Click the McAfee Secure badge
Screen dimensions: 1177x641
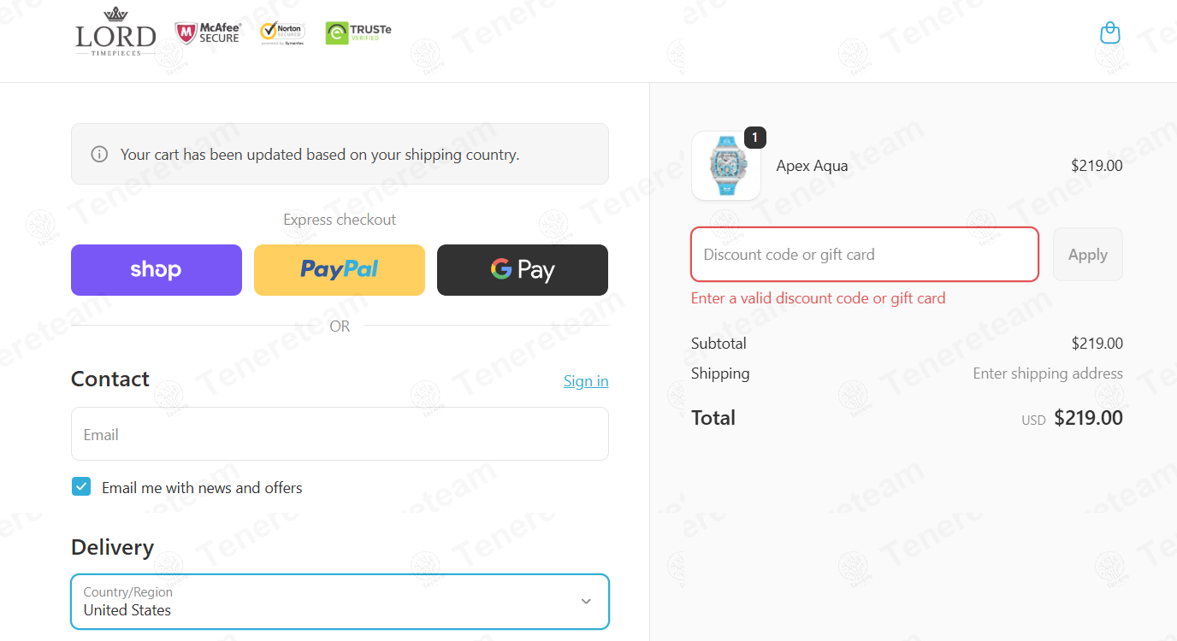[209, 32]
